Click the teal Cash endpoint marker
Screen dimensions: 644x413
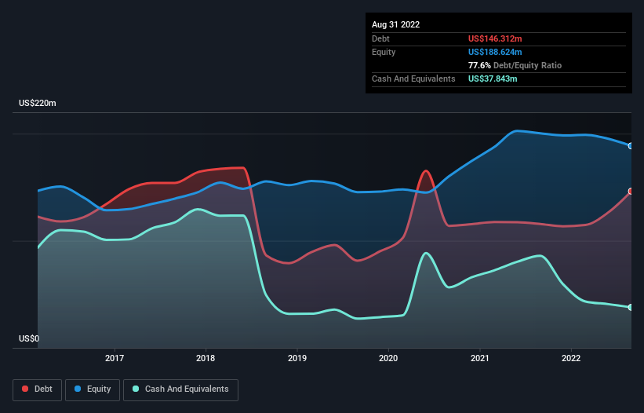(x=631, y=307)
